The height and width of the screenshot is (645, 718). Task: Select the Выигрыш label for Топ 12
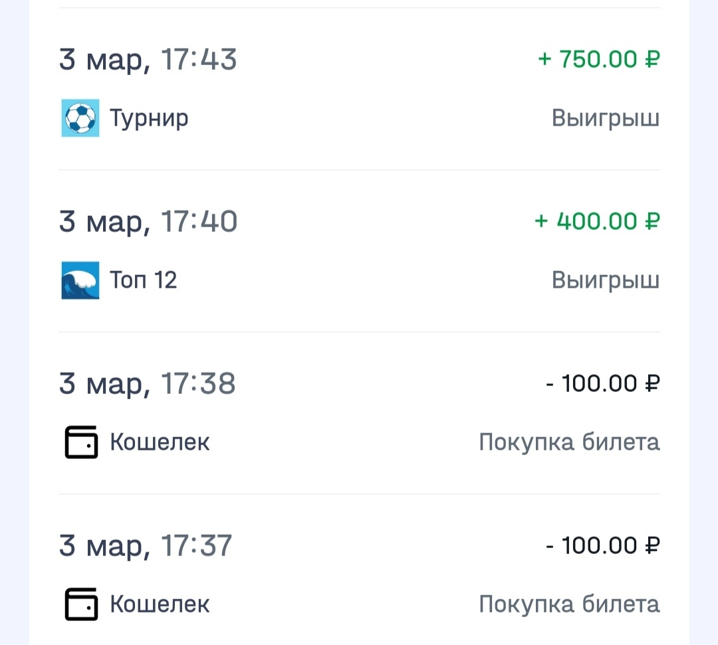point(606,280)
